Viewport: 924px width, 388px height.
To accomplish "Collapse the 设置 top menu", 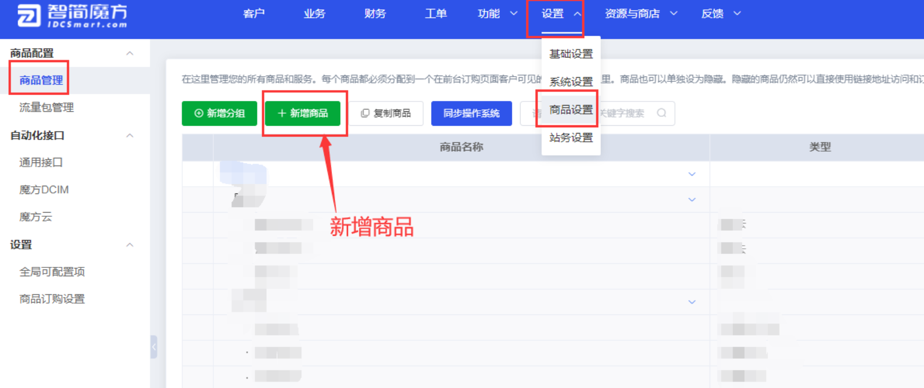I will click(x=561, y=14).
